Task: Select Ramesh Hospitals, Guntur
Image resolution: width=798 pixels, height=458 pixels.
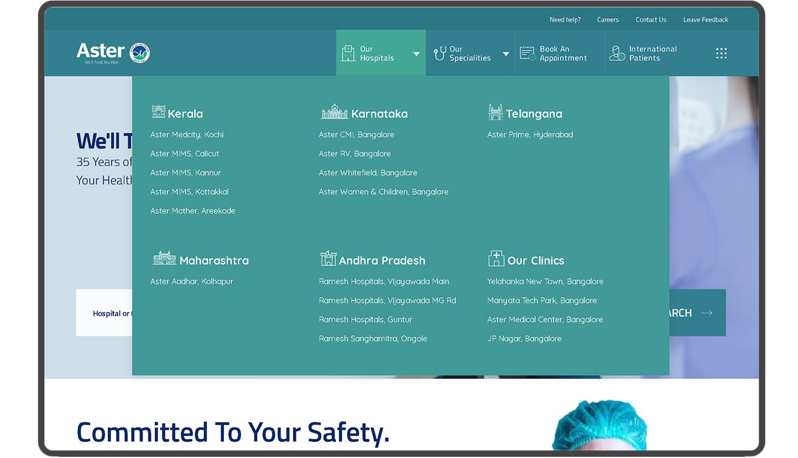Action: 365,319
